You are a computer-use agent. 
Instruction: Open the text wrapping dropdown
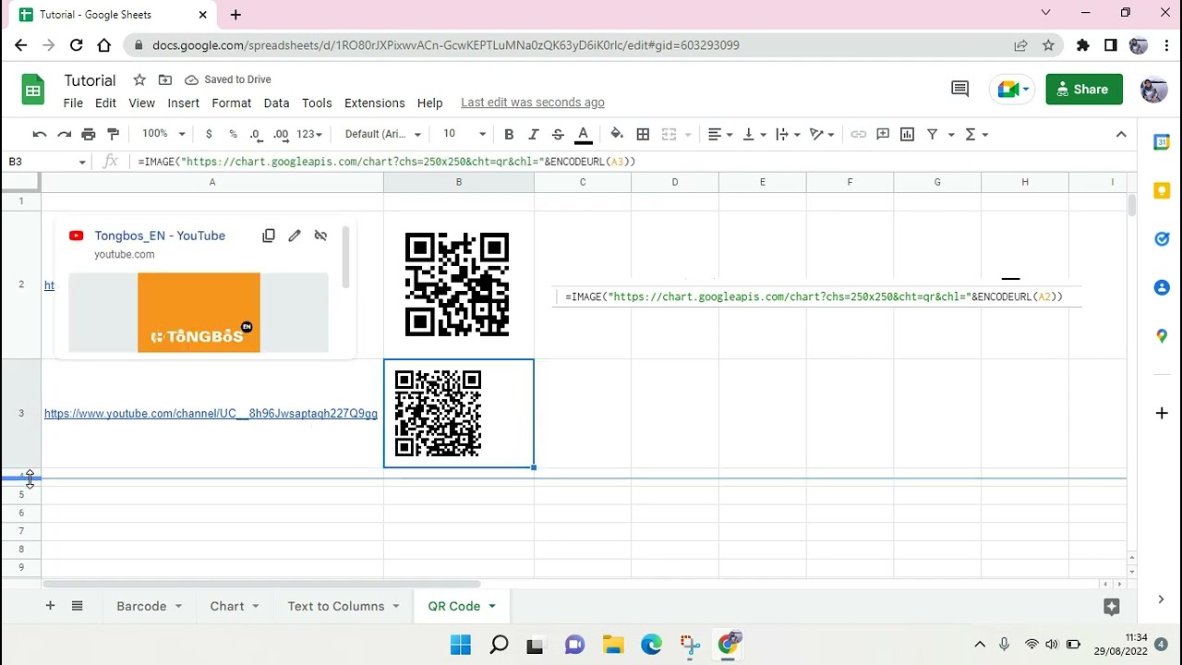click(788, 134)
